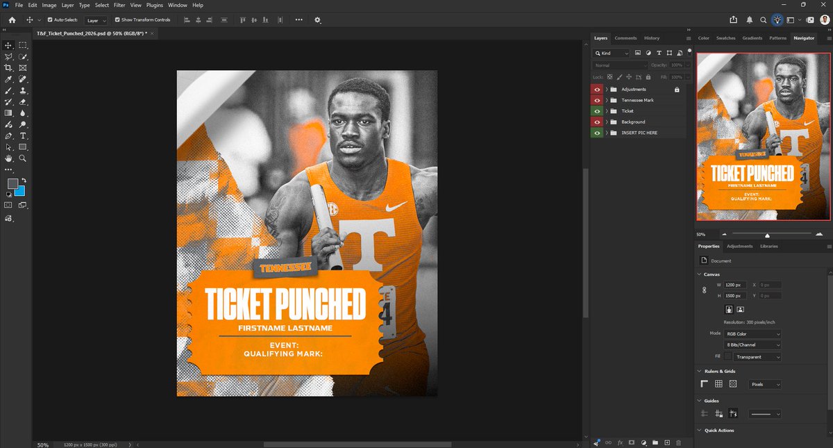Select the Move tool in the toolbar
This screenshot has width=833, height=448.
[8, 45]
